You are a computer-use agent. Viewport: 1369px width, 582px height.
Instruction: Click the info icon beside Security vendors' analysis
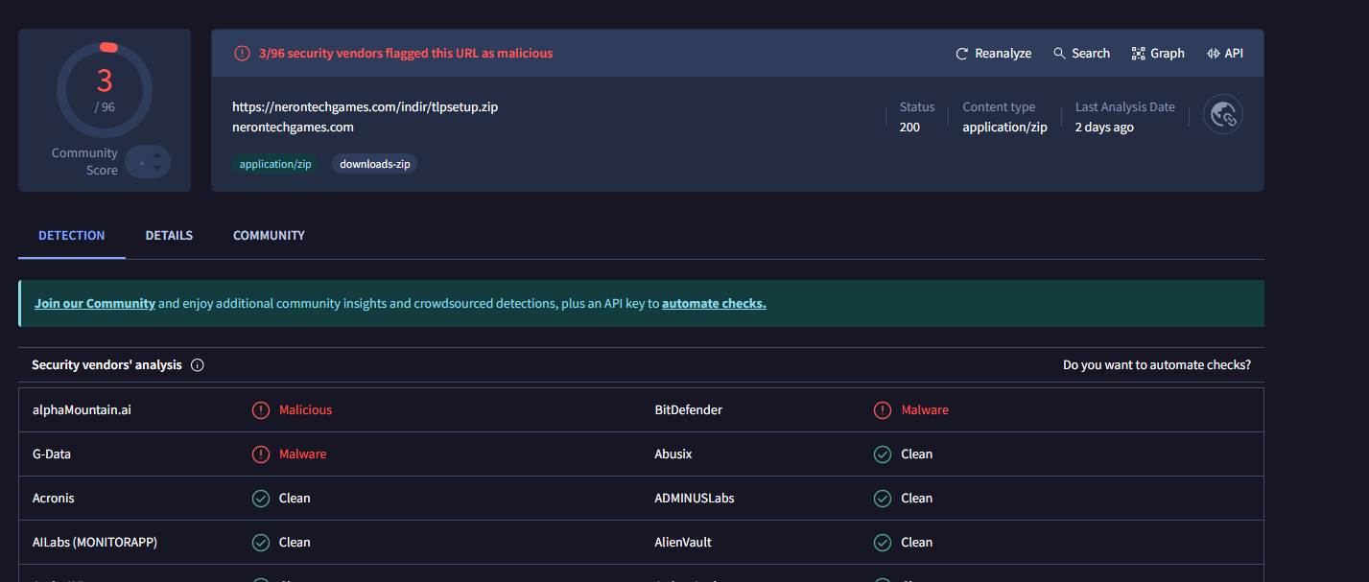[198, 365]
